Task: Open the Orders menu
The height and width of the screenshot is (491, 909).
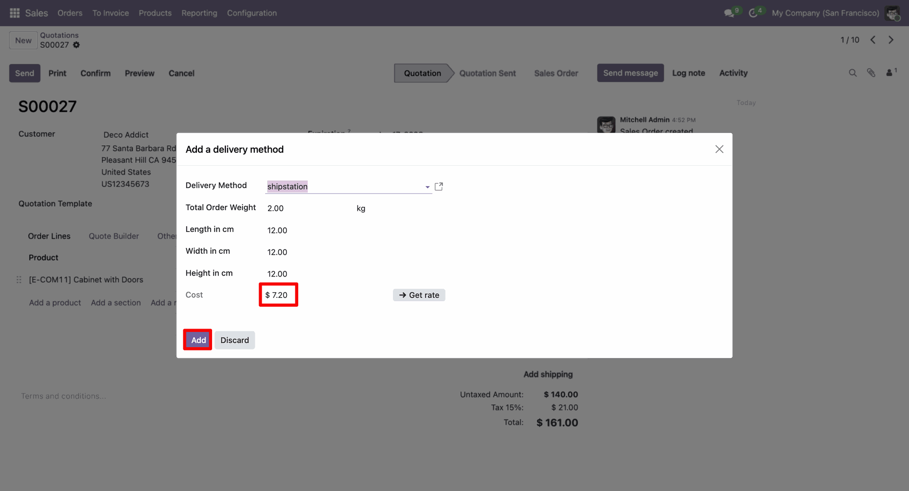Action: click(x=70, y=13)
